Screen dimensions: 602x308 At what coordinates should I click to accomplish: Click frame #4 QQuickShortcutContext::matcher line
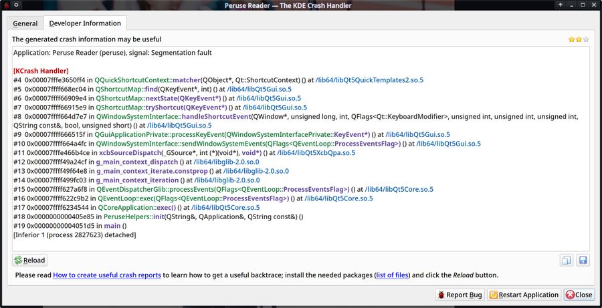coord(219,80)
